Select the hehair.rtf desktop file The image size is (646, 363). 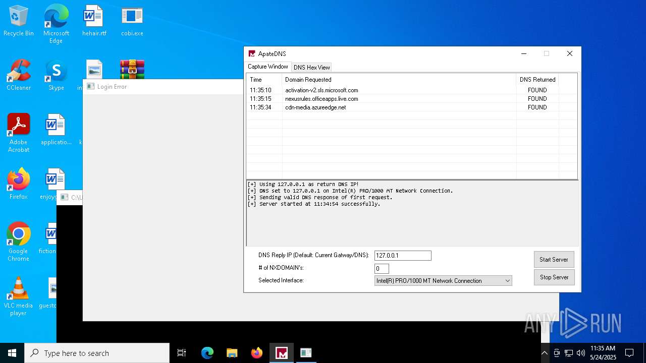tap(94, 21)
